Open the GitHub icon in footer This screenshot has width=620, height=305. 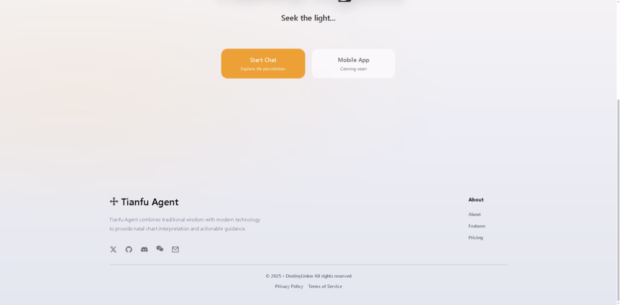[128, 249]
